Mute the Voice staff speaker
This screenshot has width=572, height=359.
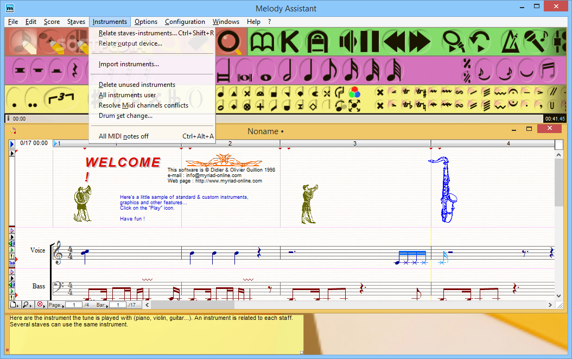pos(12,244)
